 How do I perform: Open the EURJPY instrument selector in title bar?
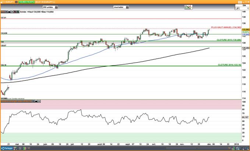pos(9,2)
